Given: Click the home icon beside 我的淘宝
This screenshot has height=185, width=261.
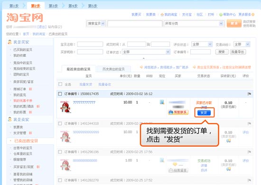Looking at the screenshot, I should point(162,15).
